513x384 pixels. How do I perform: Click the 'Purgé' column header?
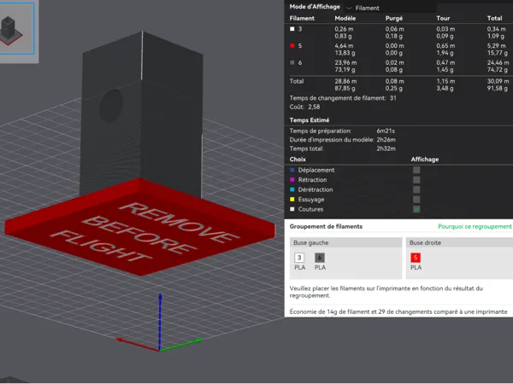tap(394, 18)
